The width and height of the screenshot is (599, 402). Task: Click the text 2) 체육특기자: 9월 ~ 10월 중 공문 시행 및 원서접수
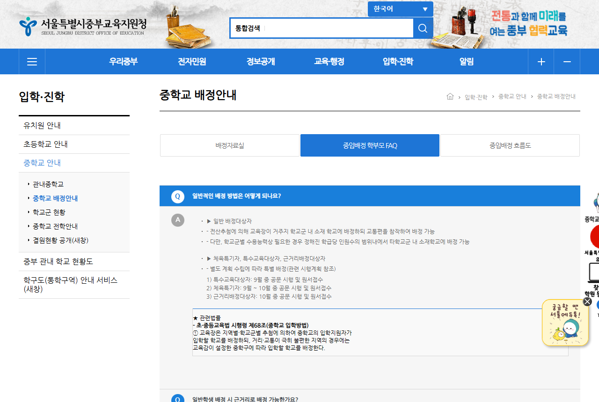(x=269, y=288)
